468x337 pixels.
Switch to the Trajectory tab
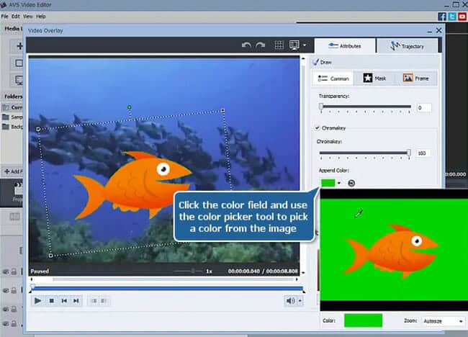(406, 46)
